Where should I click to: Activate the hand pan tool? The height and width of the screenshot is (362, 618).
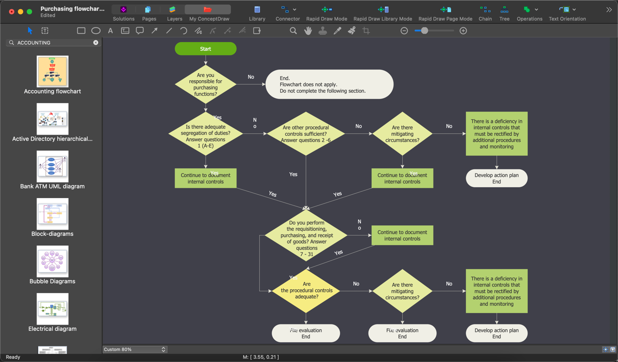[x=308, y=30]
